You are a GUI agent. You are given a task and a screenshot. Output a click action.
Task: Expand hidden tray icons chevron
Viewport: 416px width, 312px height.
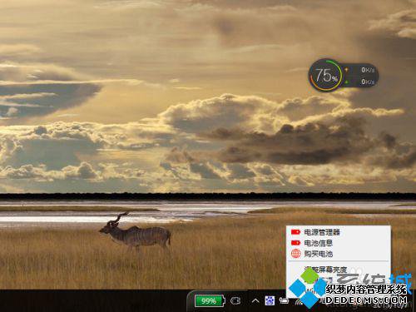[255, 300]
